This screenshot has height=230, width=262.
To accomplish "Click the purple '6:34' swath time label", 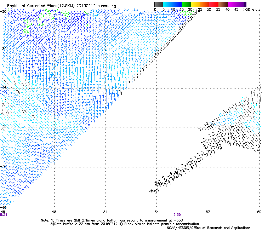I will pos(4,215).
